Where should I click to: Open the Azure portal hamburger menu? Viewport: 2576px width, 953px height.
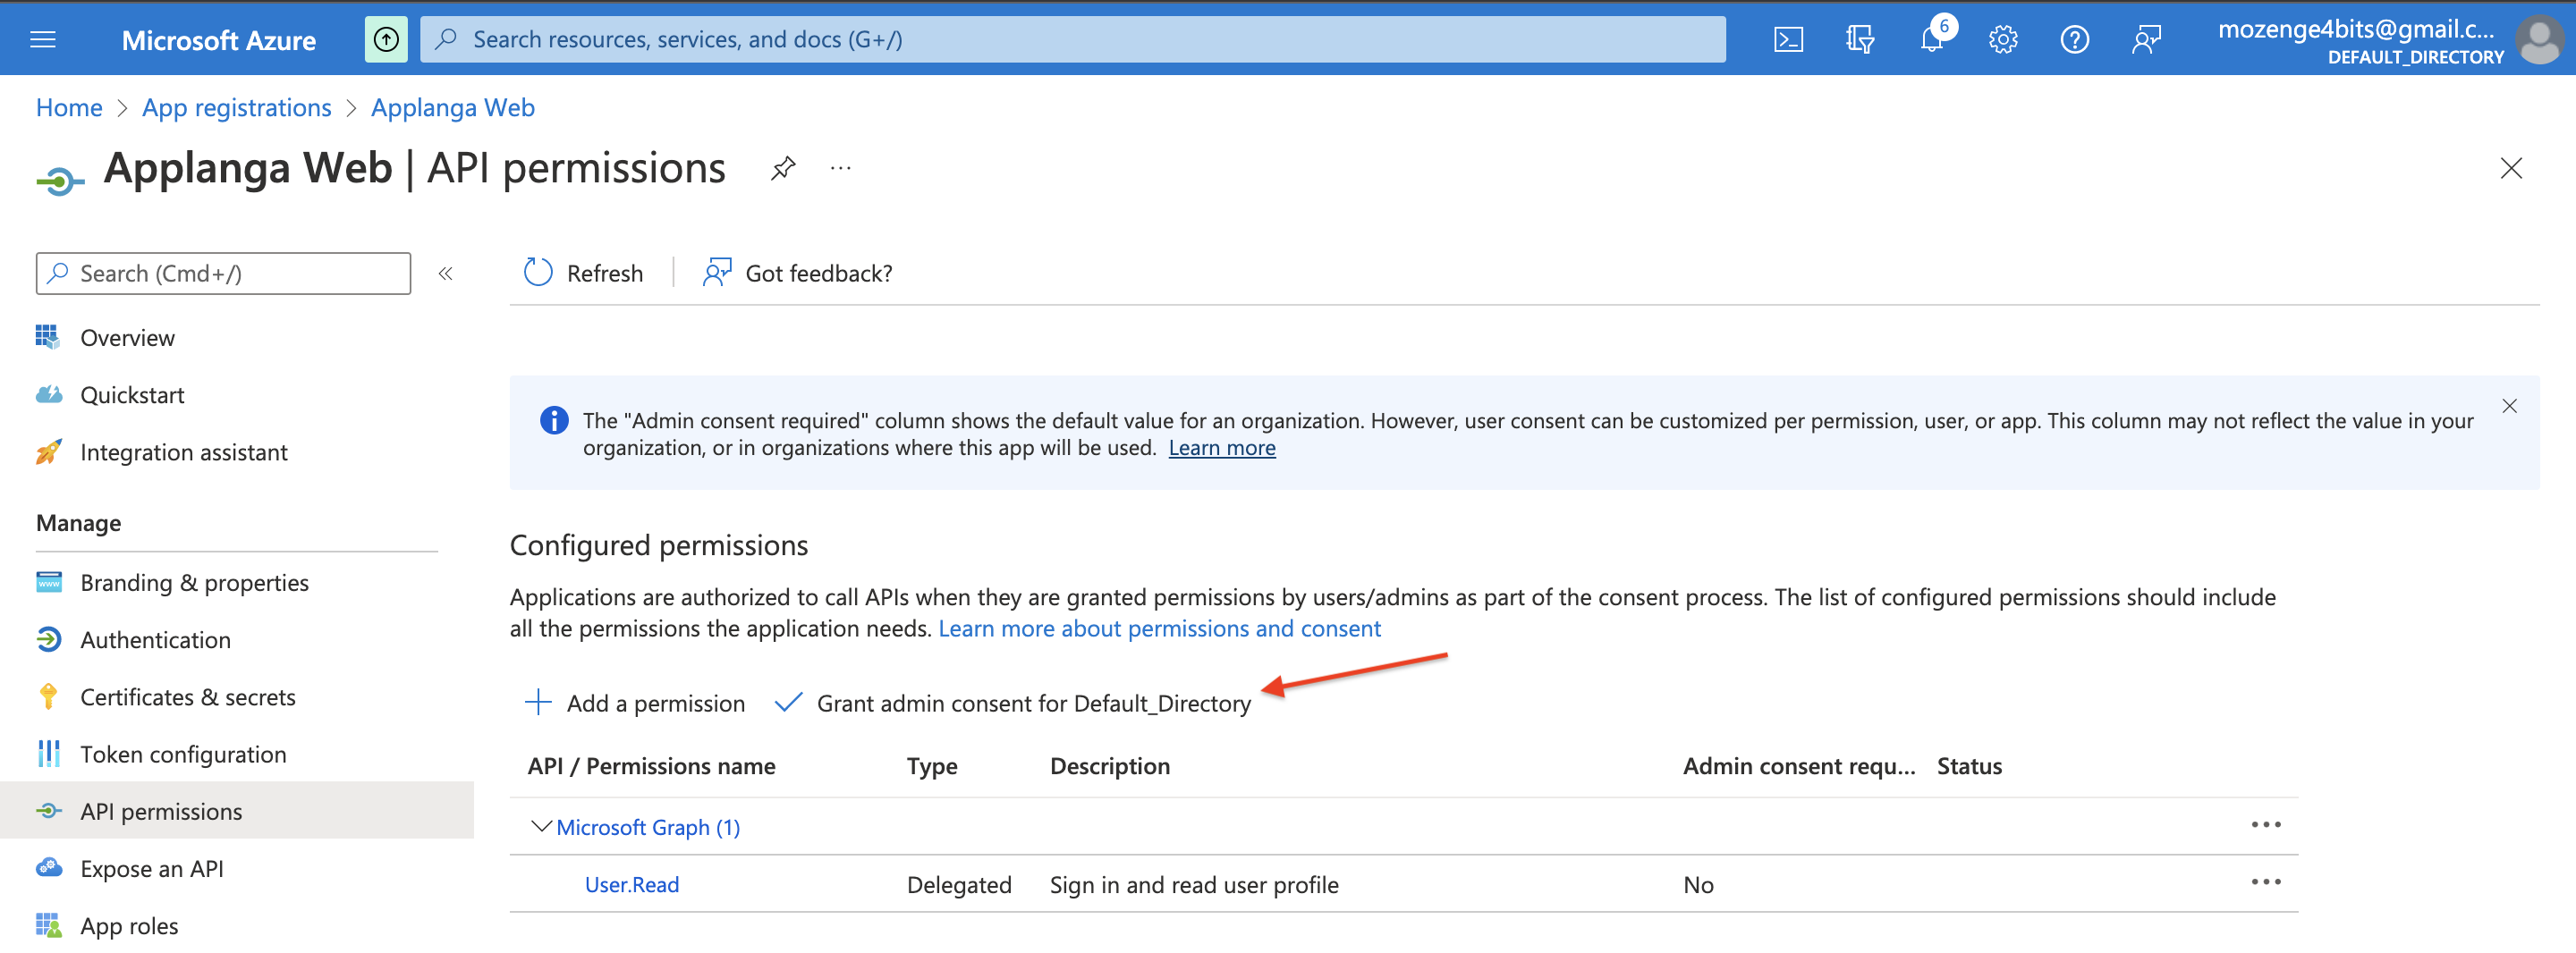[x=43, y=39]
